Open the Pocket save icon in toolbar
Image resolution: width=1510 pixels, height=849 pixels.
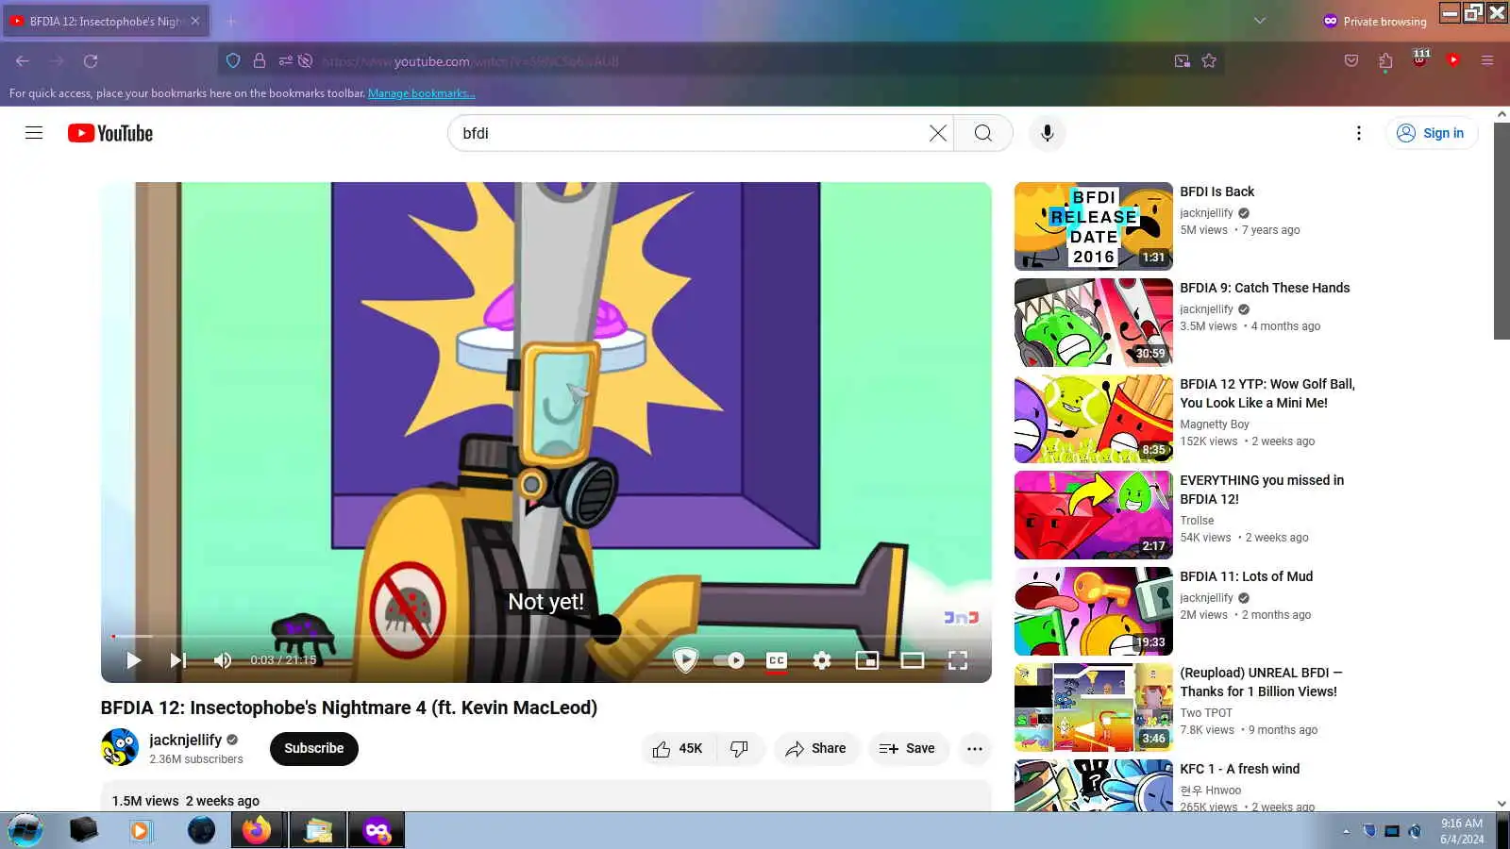tap(1351, 61)
